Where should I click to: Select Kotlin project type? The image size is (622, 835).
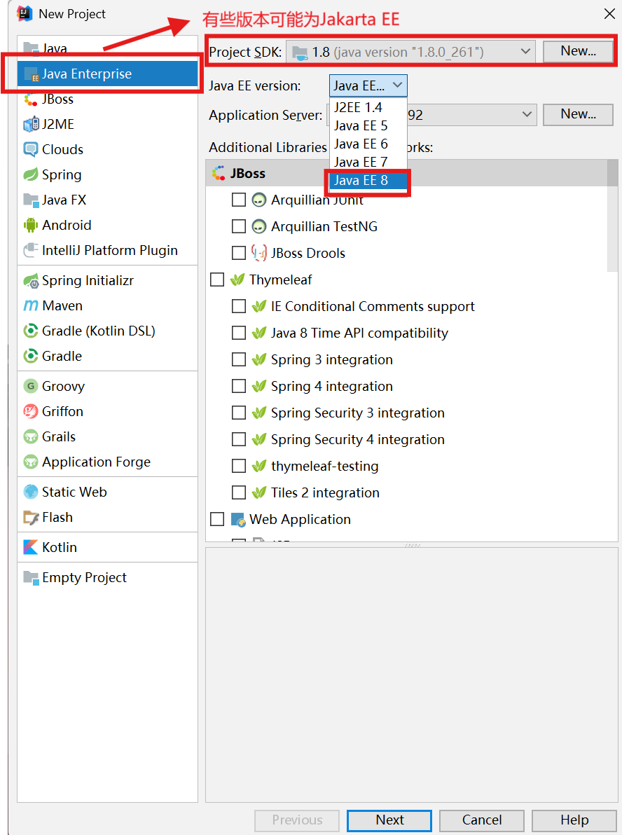coord(107,547)
